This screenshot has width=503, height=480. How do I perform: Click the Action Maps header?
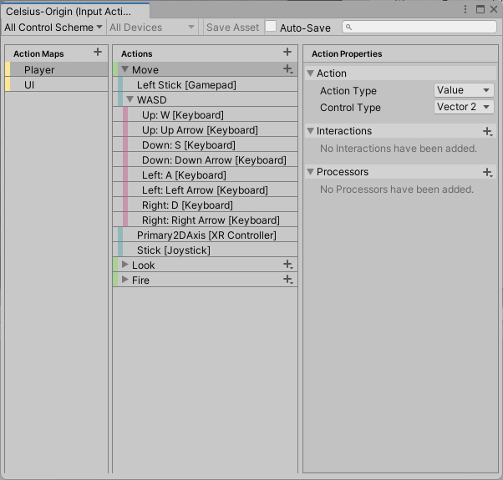pos(38,53)
